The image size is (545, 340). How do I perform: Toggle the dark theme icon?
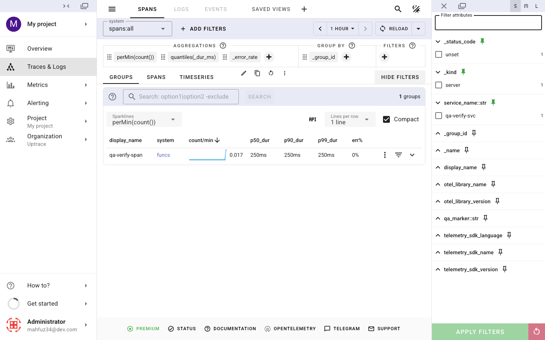tap(416, 9)
